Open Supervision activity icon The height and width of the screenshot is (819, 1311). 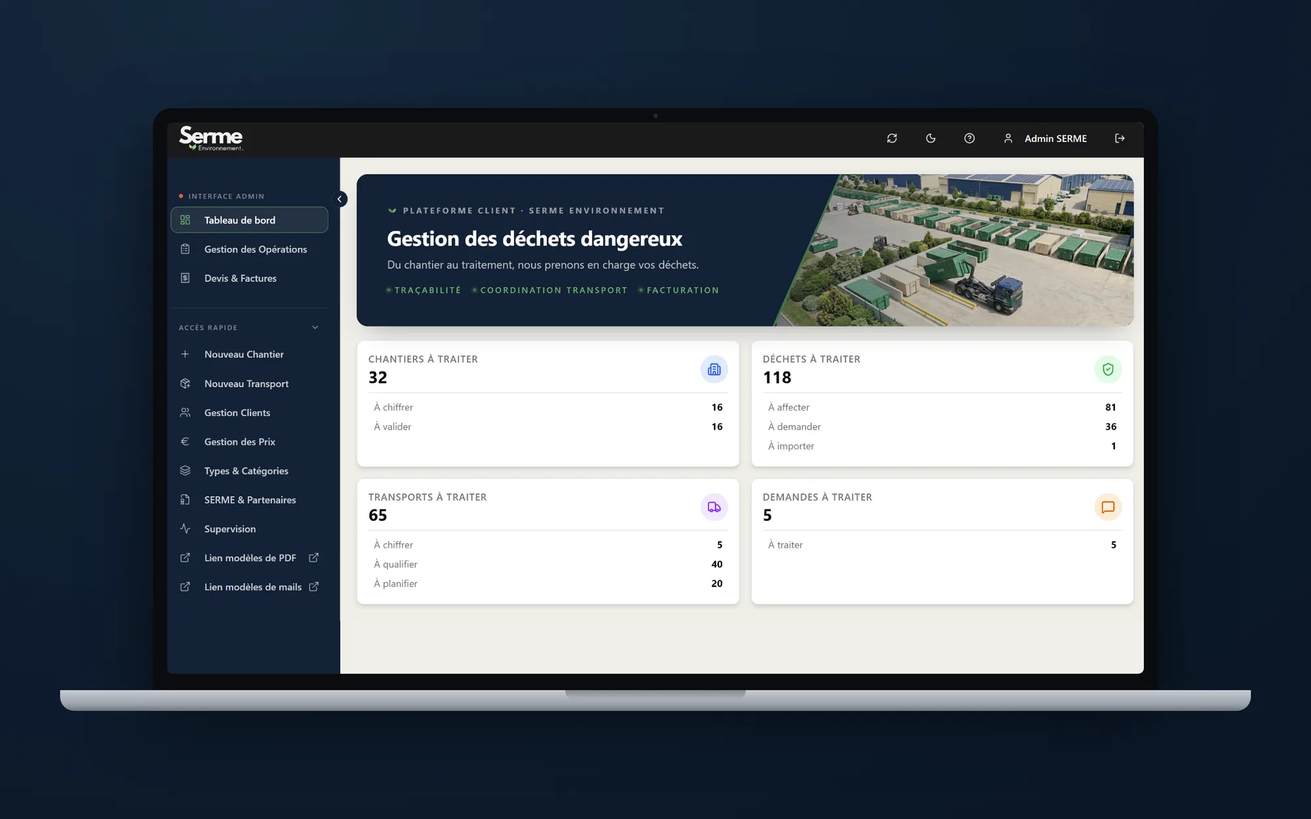tap(185, 529)
